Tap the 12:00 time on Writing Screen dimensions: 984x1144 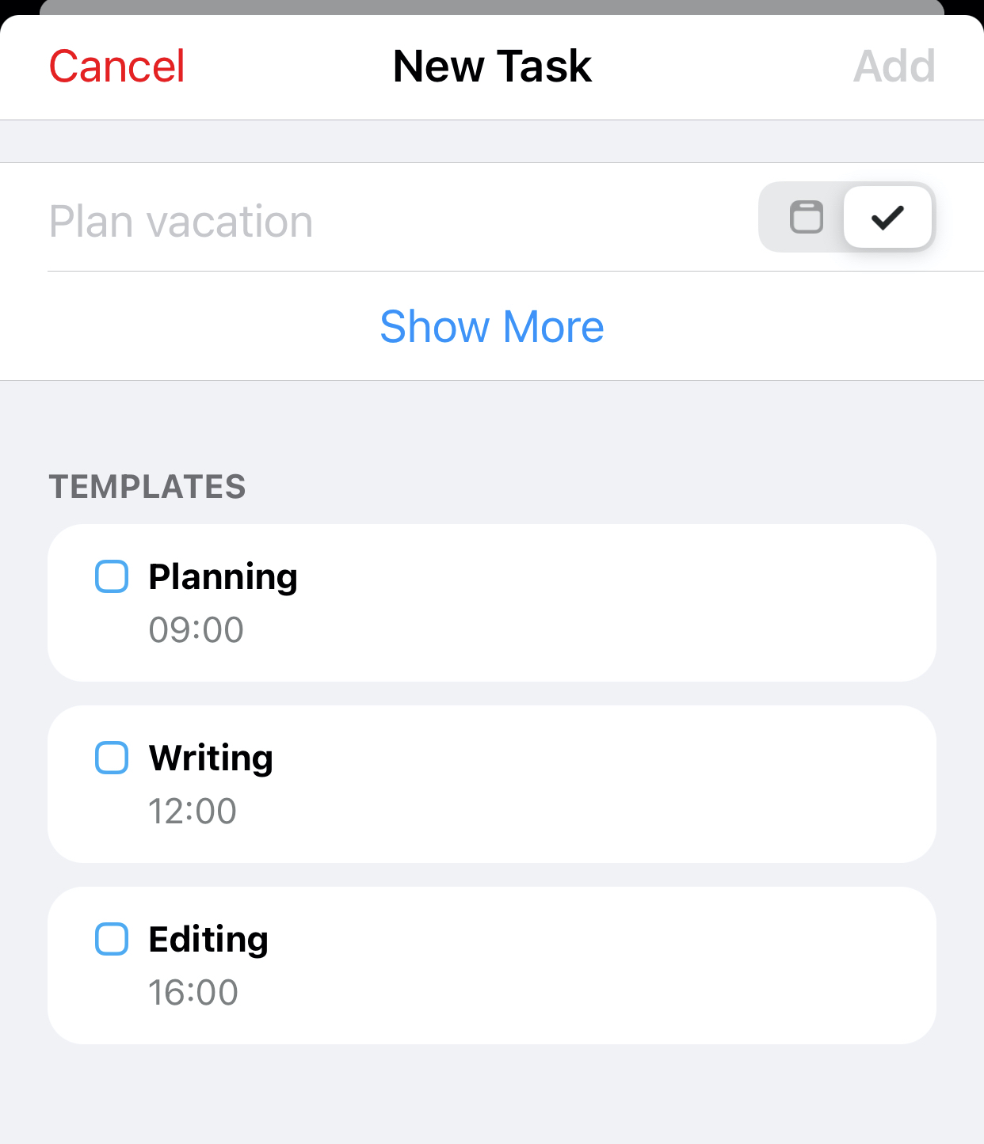click(193, 811)
